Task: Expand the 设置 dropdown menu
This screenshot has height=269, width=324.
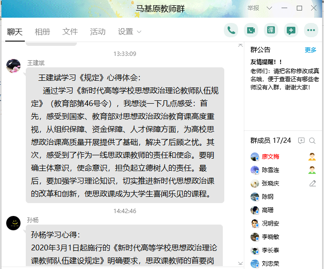Action: point(129,32)
